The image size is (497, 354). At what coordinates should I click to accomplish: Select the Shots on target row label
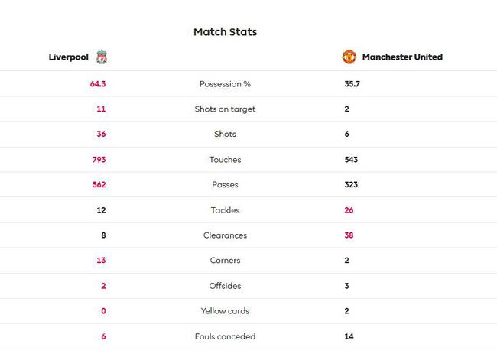click(225, 109)
